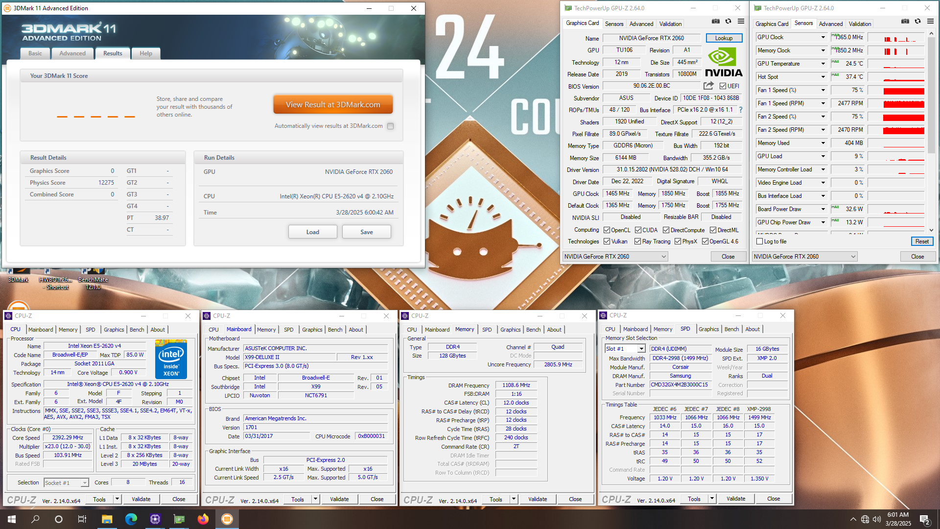Screen dimensions: 940x529
Task: Click sensors scrollbar up arrow
Action: (x=931, y=33)
